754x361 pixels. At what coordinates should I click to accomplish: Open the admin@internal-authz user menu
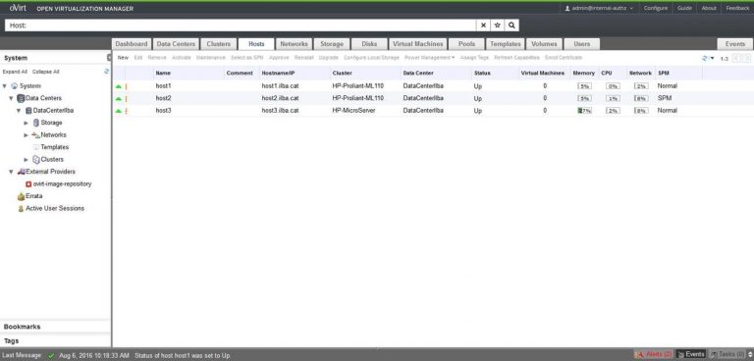pos(599,8)
